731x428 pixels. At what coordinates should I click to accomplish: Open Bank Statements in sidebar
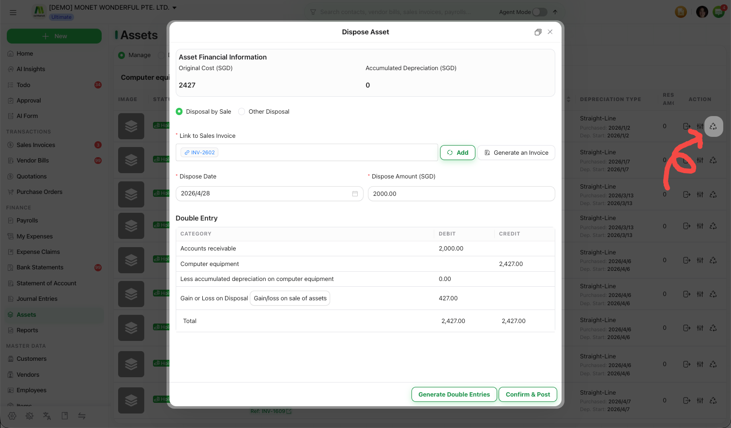click(x=40, y=267)
